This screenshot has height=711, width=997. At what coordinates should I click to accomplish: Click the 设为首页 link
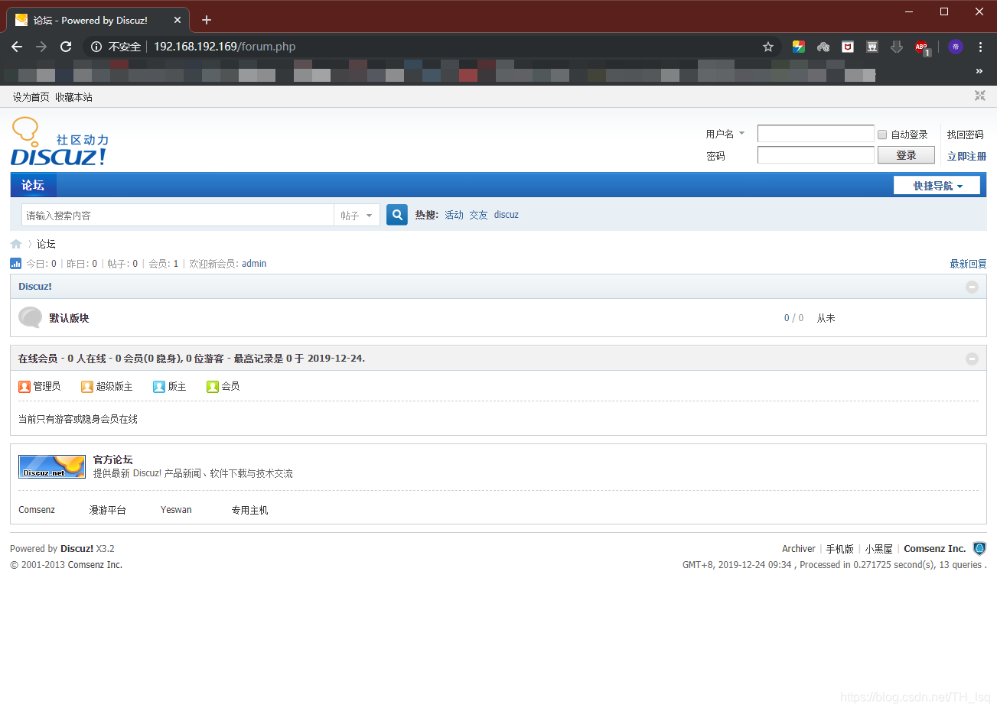coord(31,97)
